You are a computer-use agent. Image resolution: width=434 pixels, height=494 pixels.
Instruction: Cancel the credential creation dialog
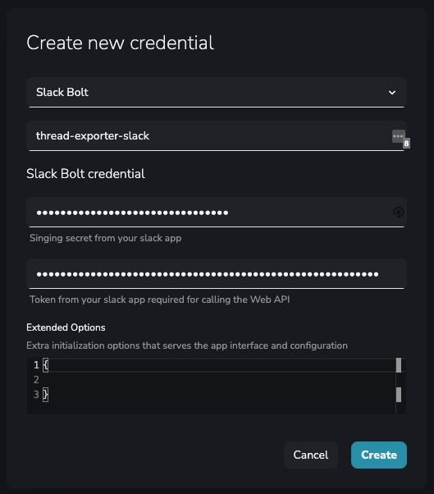[311, 455]
